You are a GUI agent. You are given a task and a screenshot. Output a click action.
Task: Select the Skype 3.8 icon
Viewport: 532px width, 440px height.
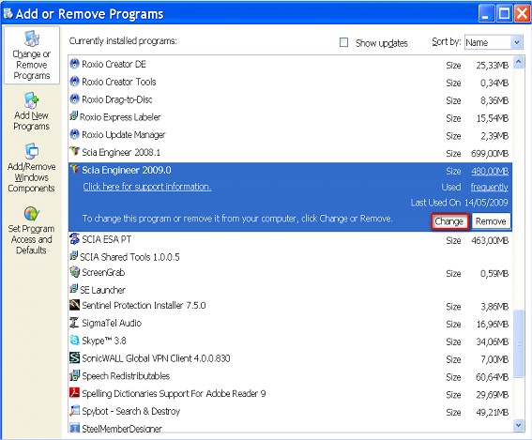74,340
